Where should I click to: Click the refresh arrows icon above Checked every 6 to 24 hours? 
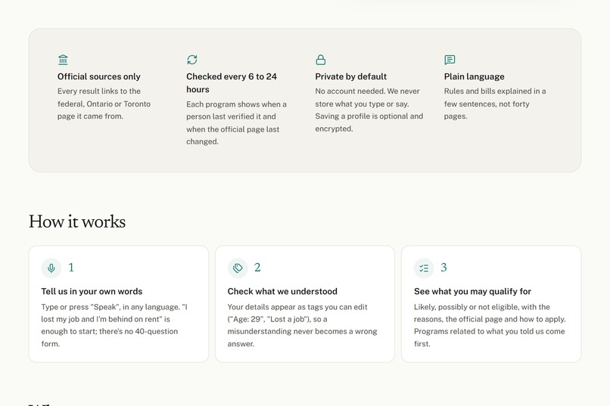tap(191, 60)
